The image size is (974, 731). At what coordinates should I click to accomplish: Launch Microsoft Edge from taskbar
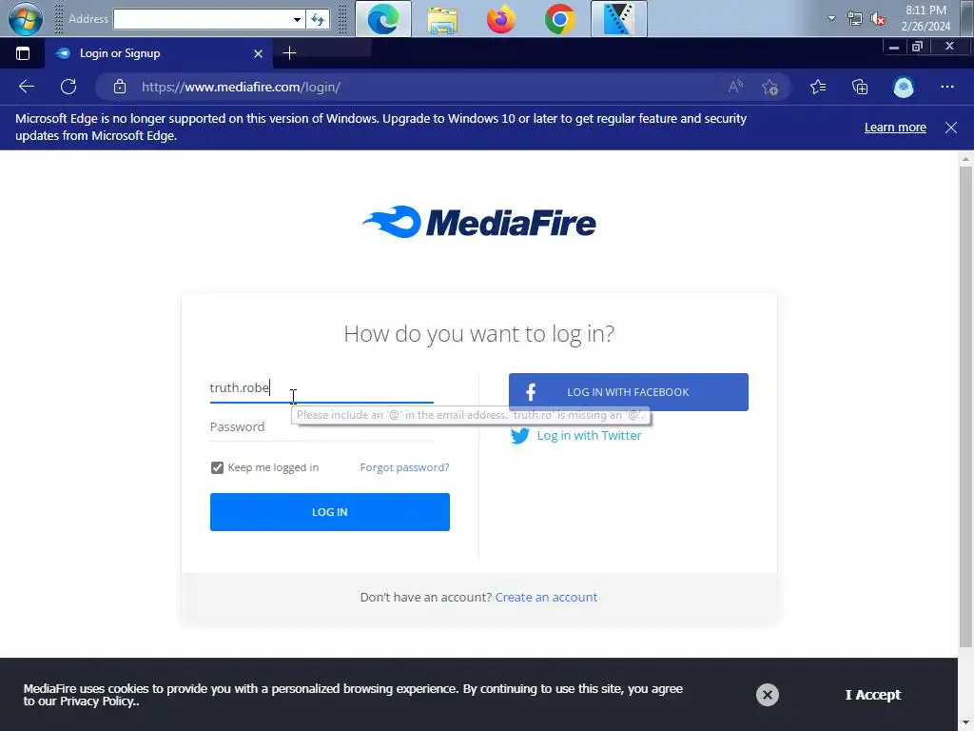click(382, 19)
